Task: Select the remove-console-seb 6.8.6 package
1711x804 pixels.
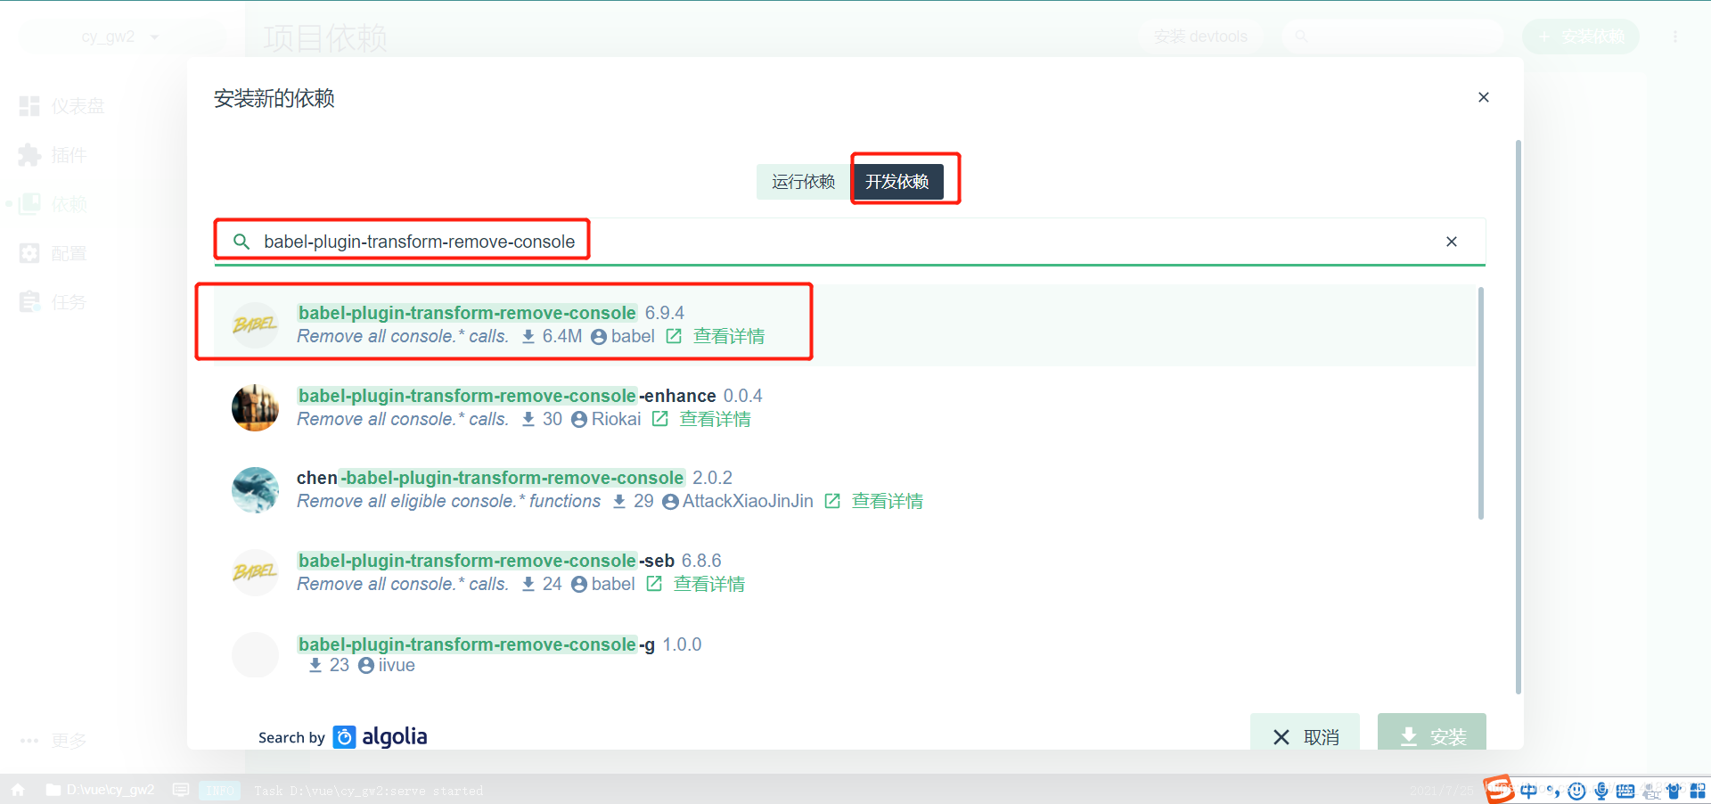Action: (x=845, y=572)
